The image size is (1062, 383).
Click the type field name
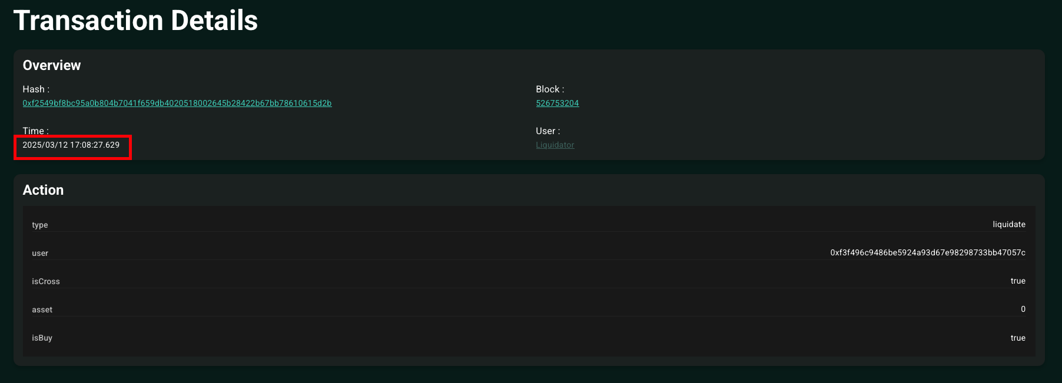pos(40,225)
